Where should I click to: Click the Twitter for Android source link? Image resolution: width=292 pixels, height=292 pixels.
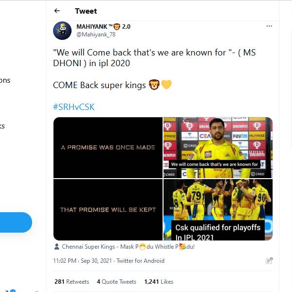(x=140, y=261)
